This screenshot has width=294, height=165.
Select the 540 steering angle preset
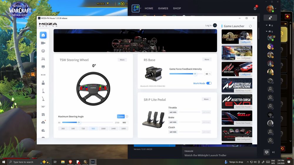click(73, 129)
